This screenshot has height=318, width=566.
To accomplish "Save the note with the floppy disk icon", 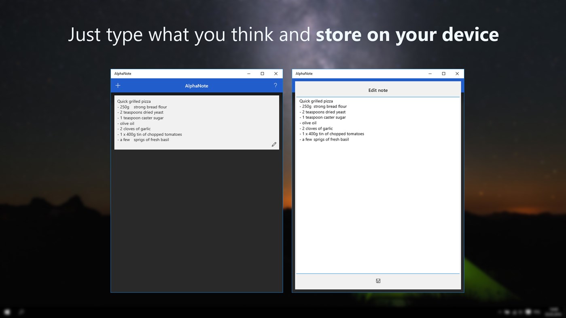I will click(x=377, y=280).
